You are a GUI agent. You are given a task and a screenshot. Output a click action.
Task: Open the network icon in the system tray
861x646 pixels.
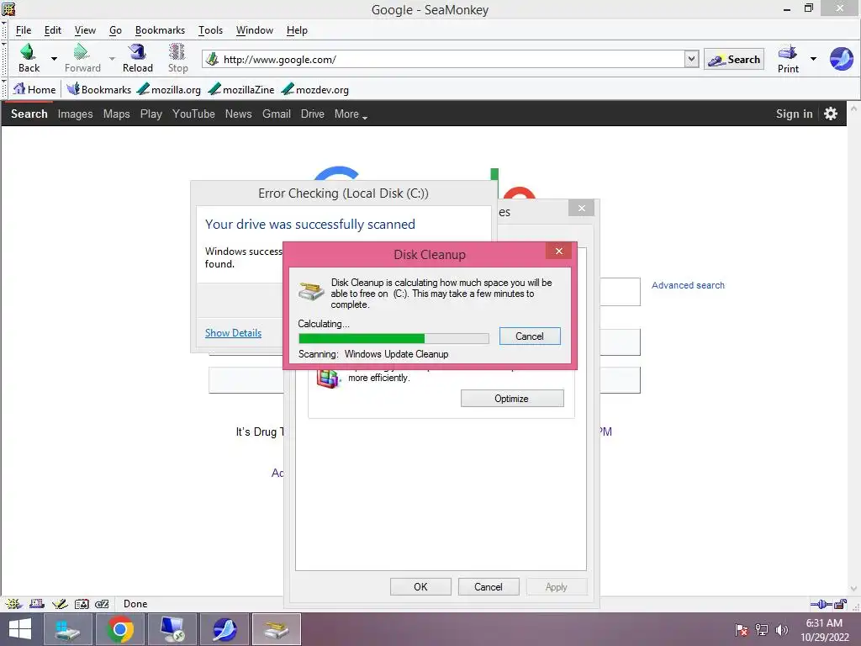762,629
